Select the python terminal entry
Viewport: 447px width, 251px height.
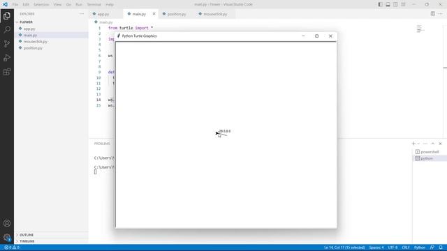(430, 158)
